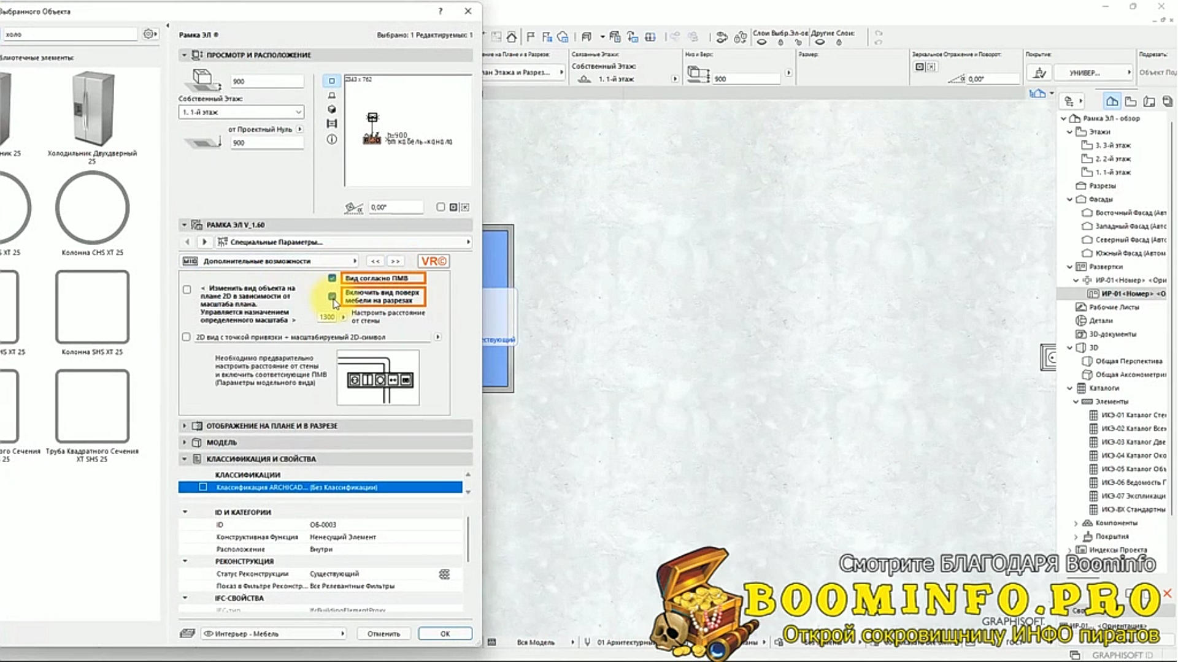Select 2D plan preview mode icon
The image size is (1178, 662).
click(332, 81)
